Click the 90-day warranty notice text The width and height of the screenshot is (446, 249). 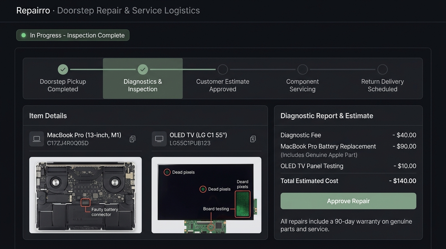[346, 225]
